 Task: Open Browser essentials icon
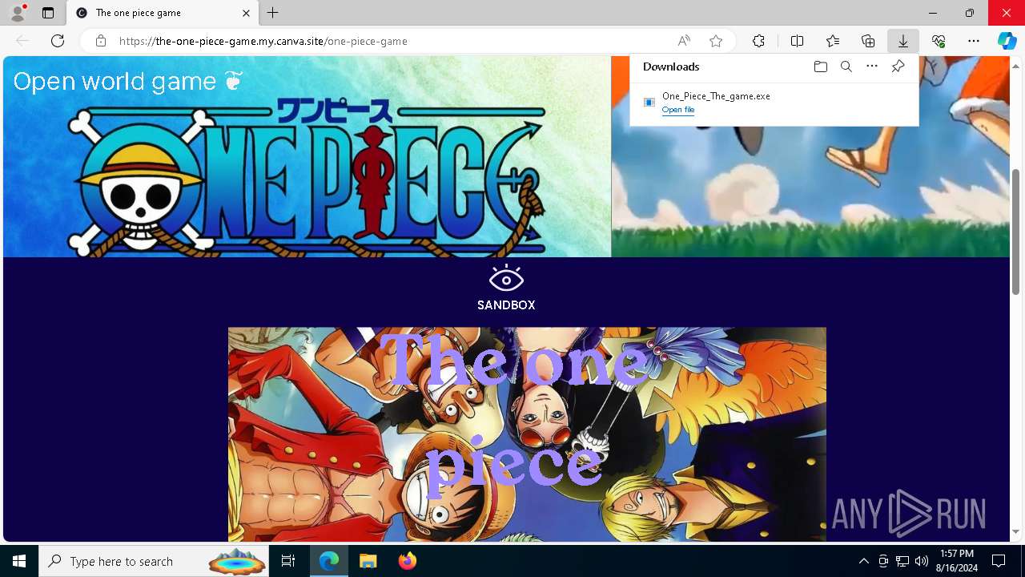[x=939, y=41]
